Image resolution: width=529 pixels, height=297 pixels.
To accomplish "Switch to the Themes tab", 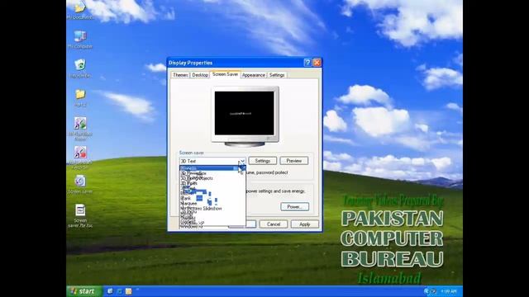I will (180, 75).
